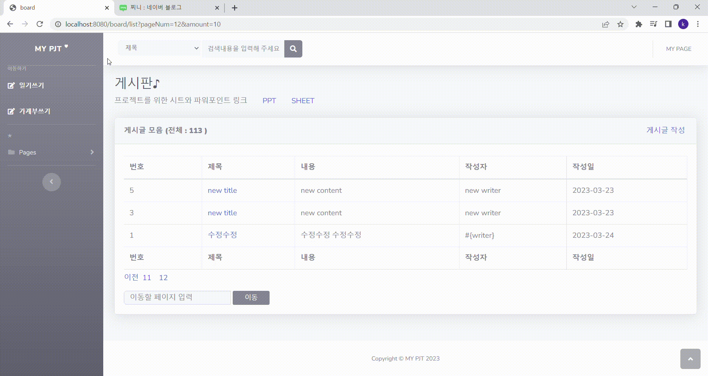Screen dimensions: 708x376
Task: View site information icon in address bar
Action: click(58, 24)
